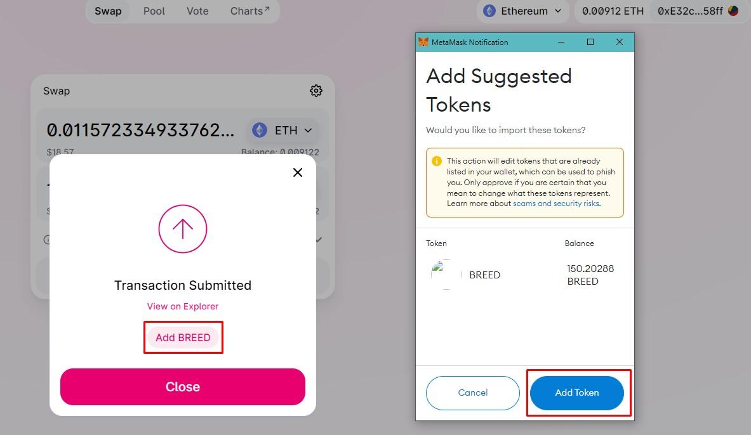The width and height of the screenshot is (751, 435).
Task: Open the scams and security risks link
Action: (556, 204)
